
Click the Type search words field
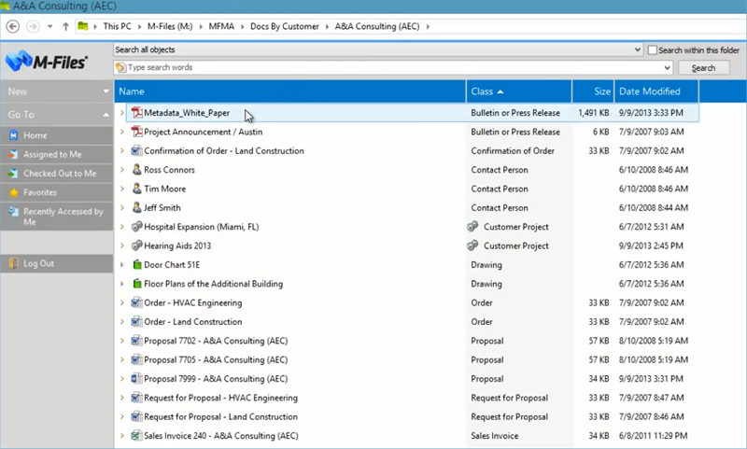pos(394,67)
